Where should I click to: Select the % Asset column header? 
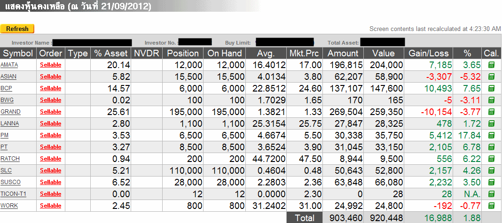[x=111, y=53]
